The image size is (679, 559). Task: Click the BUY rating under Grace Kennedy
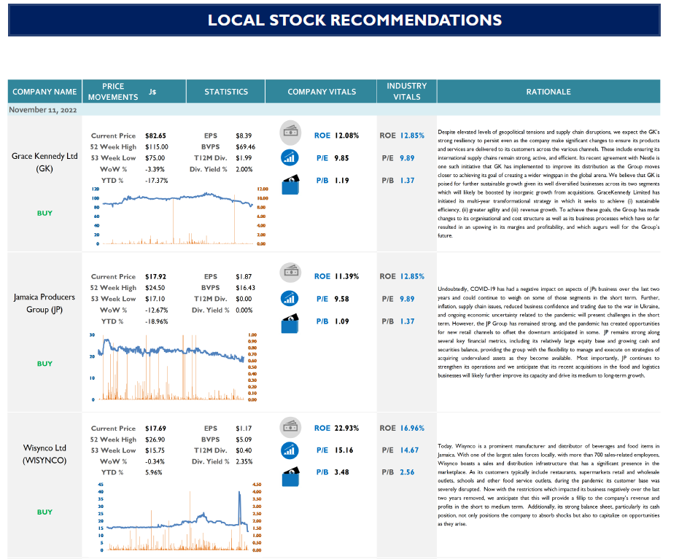pyautogui.click(x=44, y=214)
